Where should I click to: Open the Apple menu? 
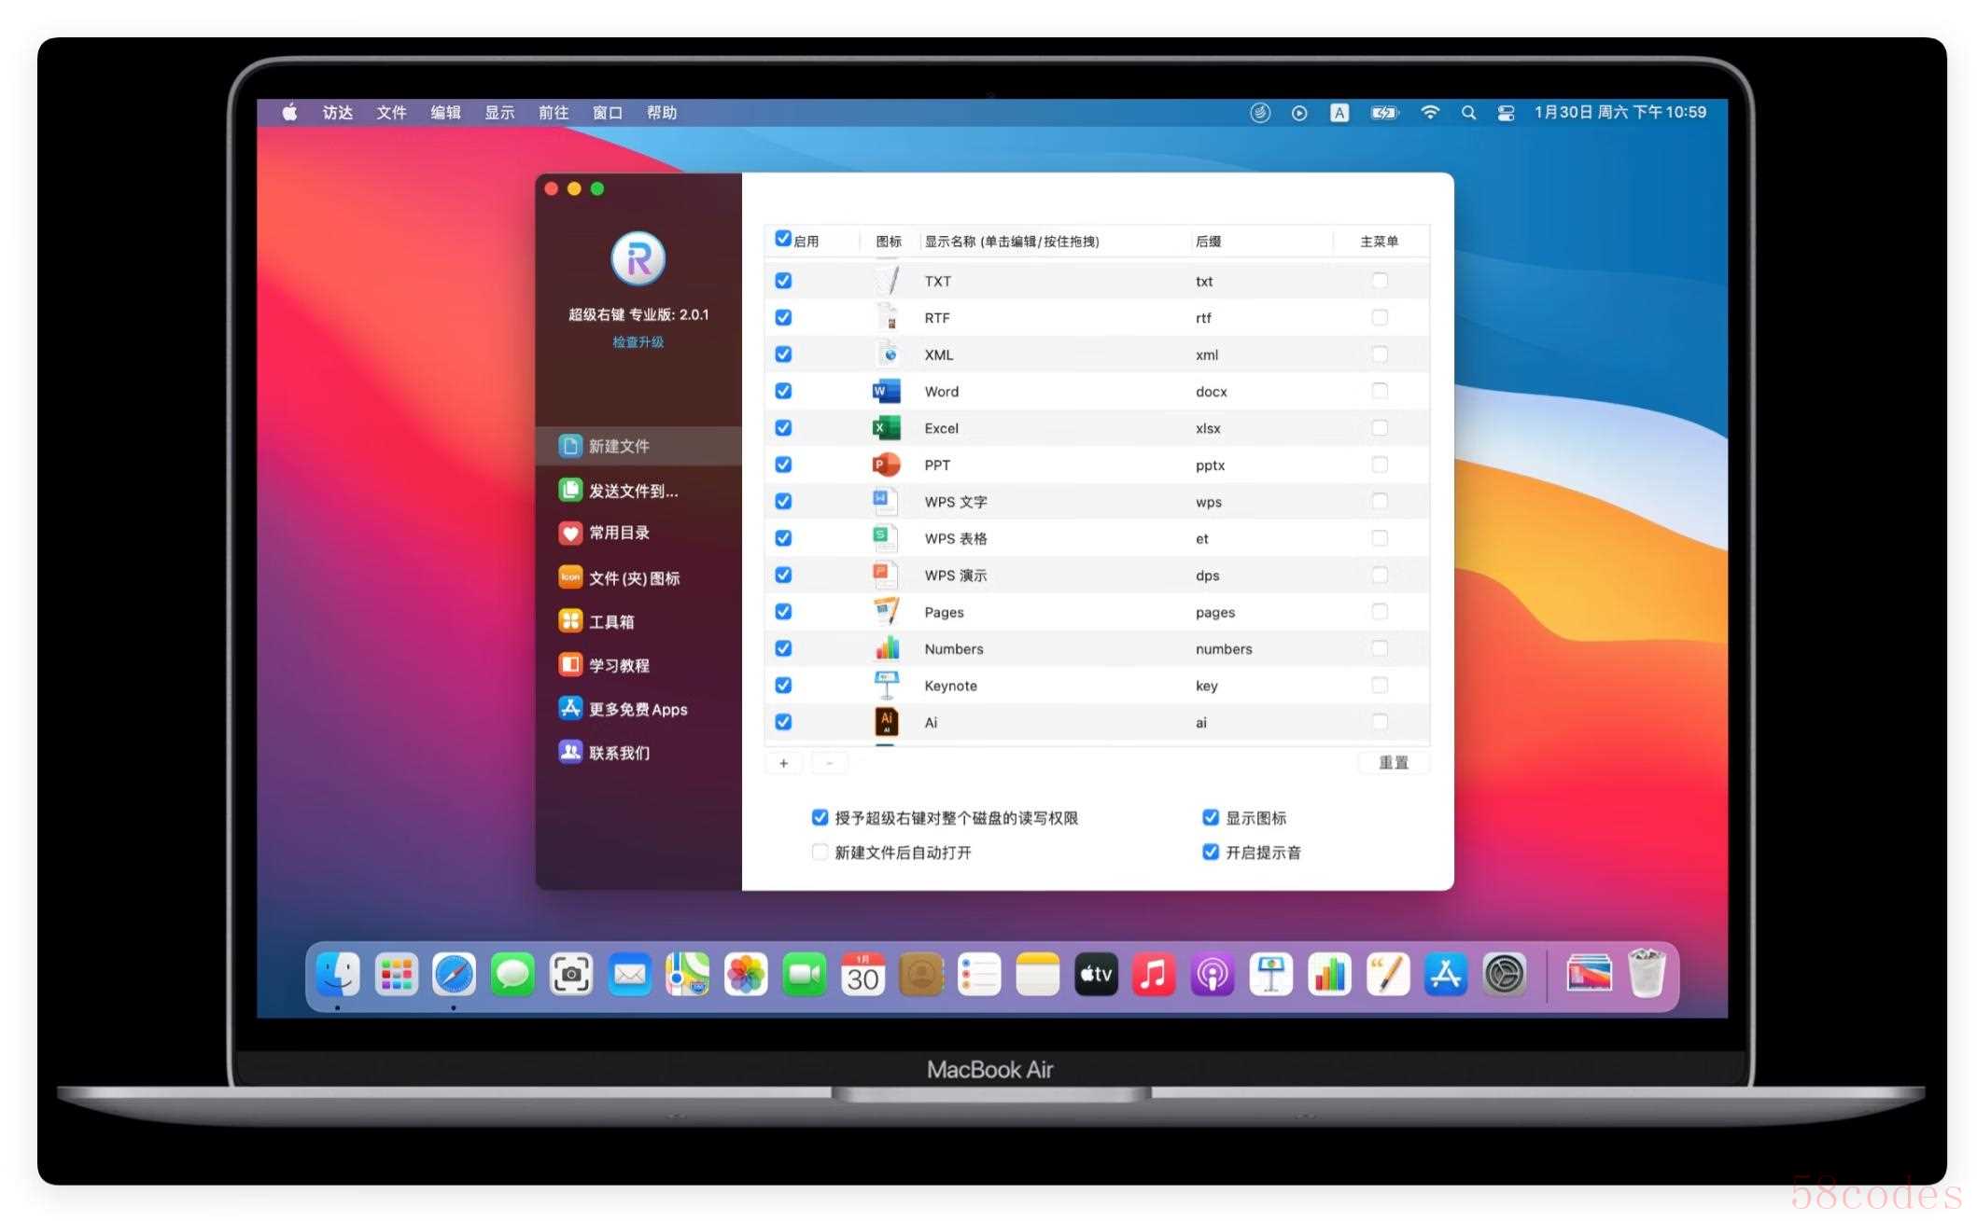(290, 113)
